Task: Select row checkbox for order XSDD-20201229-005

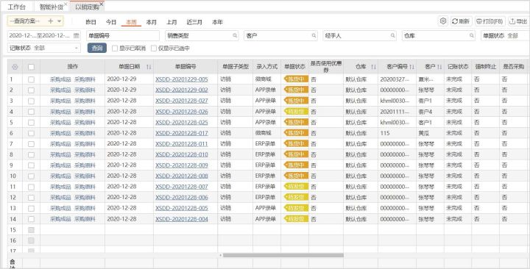Action: click(x=31, y=79)
